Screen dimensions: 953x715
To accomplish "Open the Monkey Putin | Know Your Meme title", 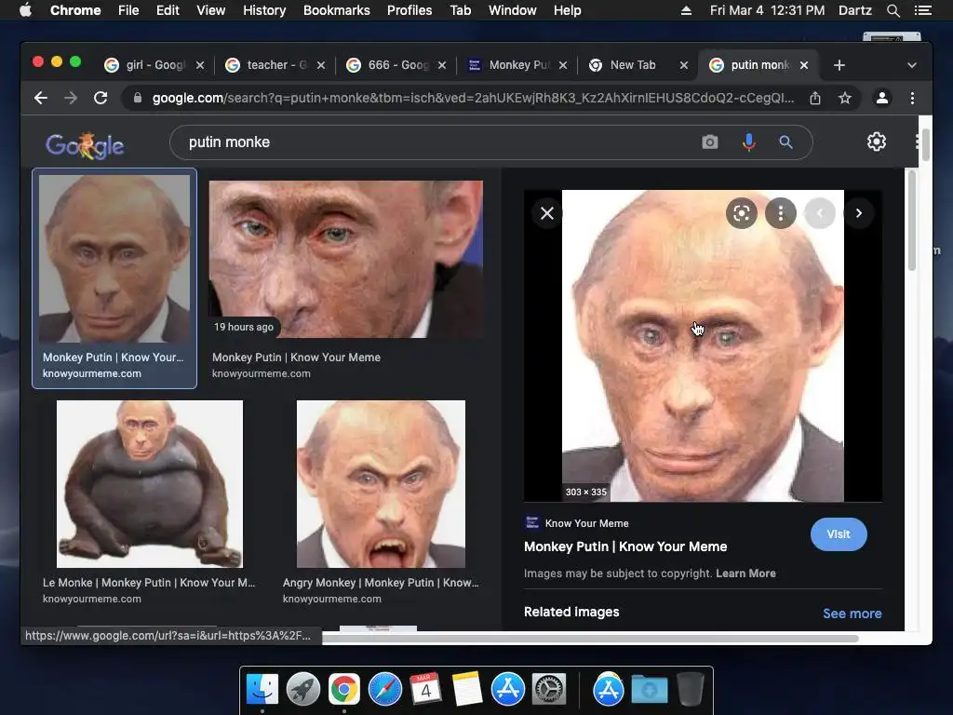I will click(625, 546).
